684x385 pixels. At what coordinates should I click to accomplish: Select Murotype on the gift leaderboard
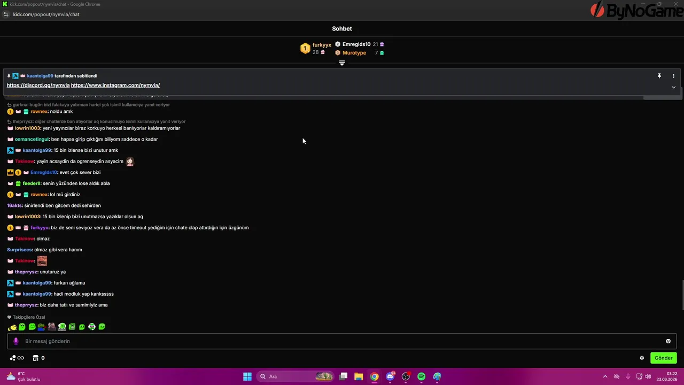click(354, 53)
